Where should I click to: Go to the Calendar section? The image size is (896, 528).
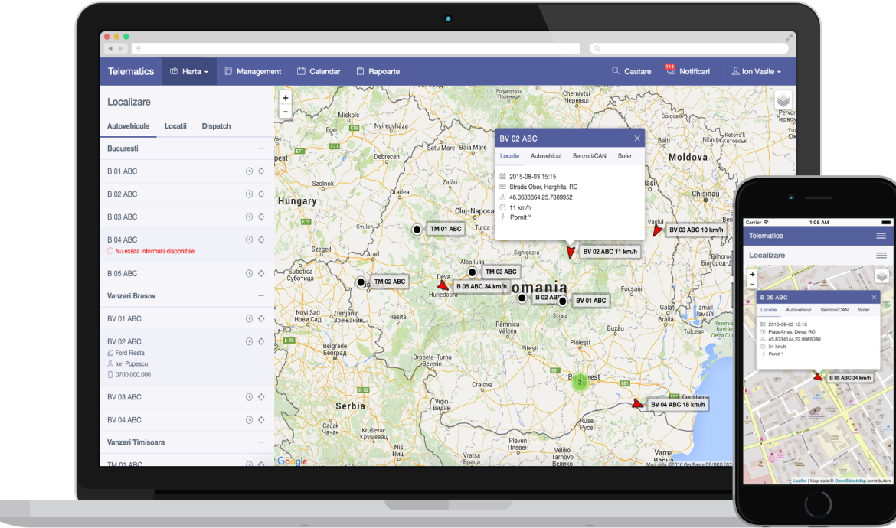(319, 71)
